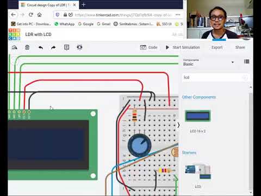Viewport: 261px width, 196px height.
Task: Click project title LDR with LCD
Action: 38,34
